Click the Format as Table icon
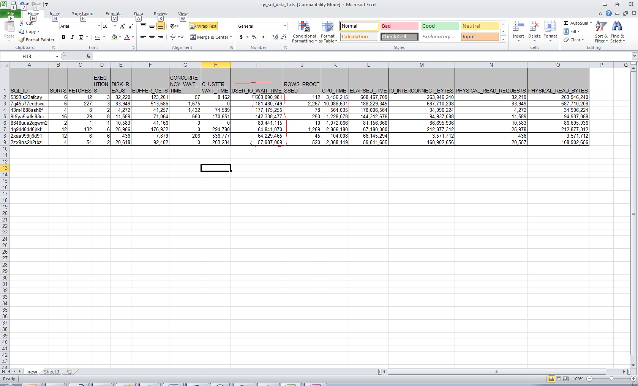The image size is (638, 386). click(327, 33)
